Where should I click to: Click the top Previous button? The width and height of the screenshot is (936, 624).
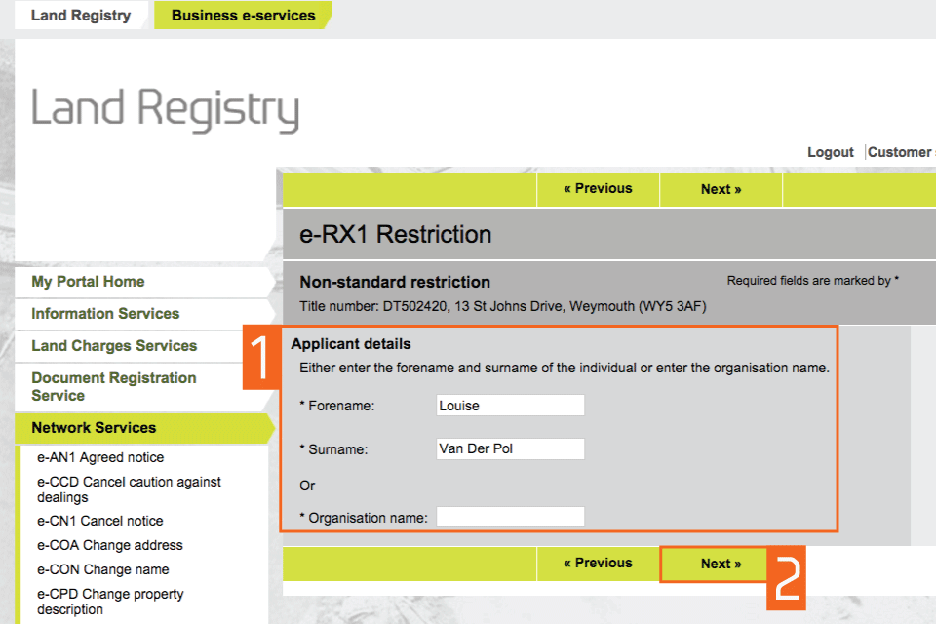point(598,189)
